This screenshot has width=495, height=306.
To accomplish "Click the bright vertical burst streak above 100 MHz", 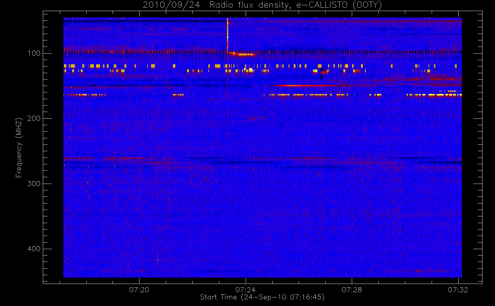I will pyautogui.click(x=227, y=35).
